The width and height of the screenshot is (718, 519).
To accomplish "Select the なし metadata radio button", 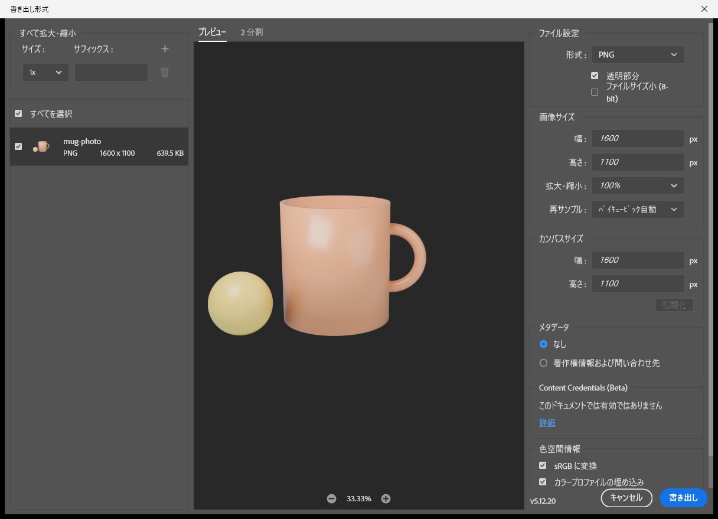I will [x=543, y=344].
